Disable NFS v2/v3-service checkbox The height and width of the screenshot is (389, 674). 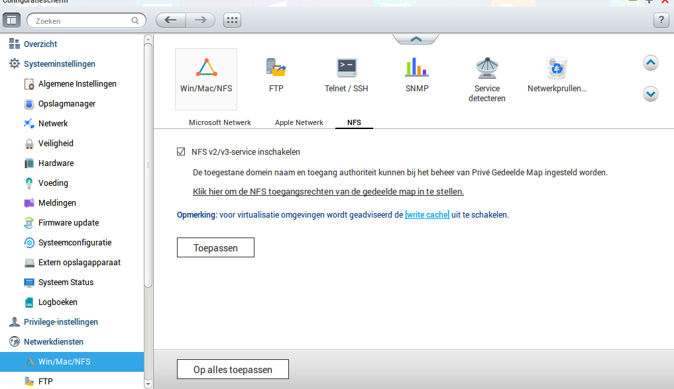pos(181,152)
